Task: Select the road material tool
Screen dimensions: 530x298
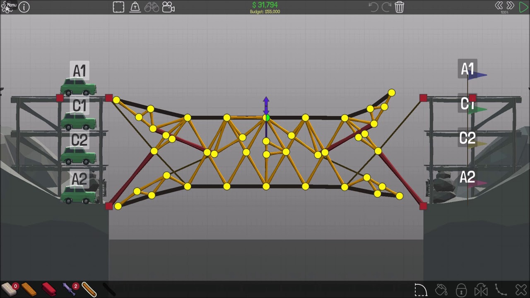Action: 9,289
